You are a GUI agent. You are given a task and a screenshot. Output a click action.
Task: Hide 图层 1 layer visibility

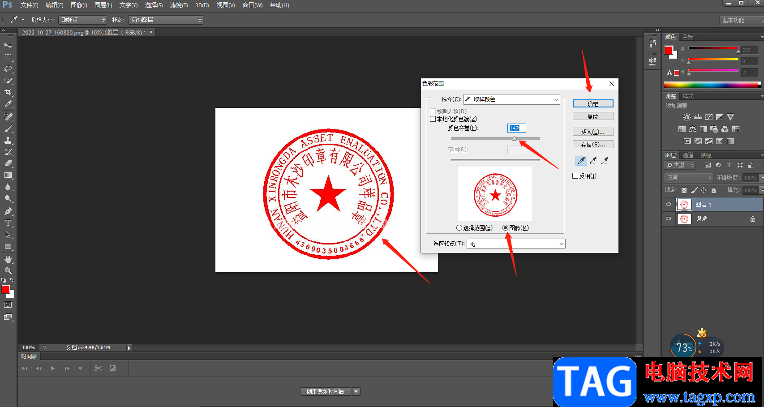pyautogui.click(x=669, y=205)
